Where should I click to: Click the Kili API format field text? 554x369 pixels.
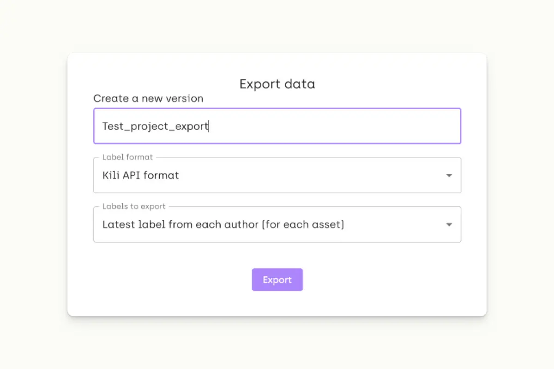tap(139, 175)
